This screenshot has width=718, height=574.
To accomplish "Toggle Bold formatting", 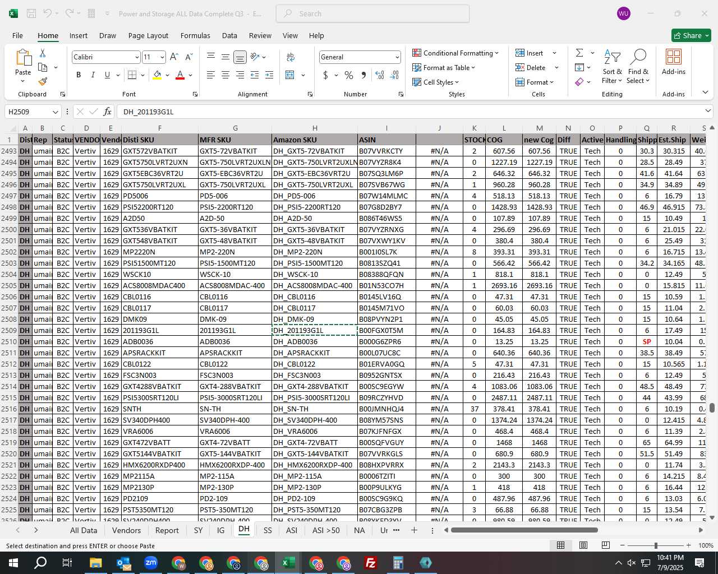I will (79, 75).
